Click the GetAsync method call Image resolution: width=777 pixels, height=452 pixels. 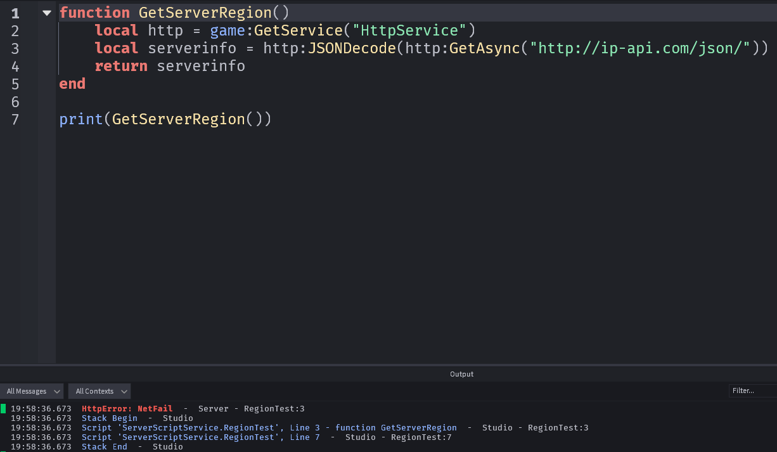click(485, 48)
